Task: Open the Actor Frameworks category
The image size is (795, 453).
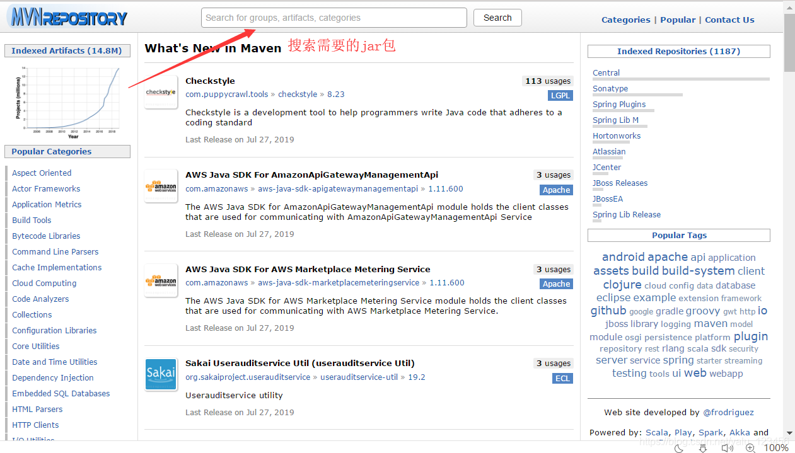Action: click(x=46, y=188)
